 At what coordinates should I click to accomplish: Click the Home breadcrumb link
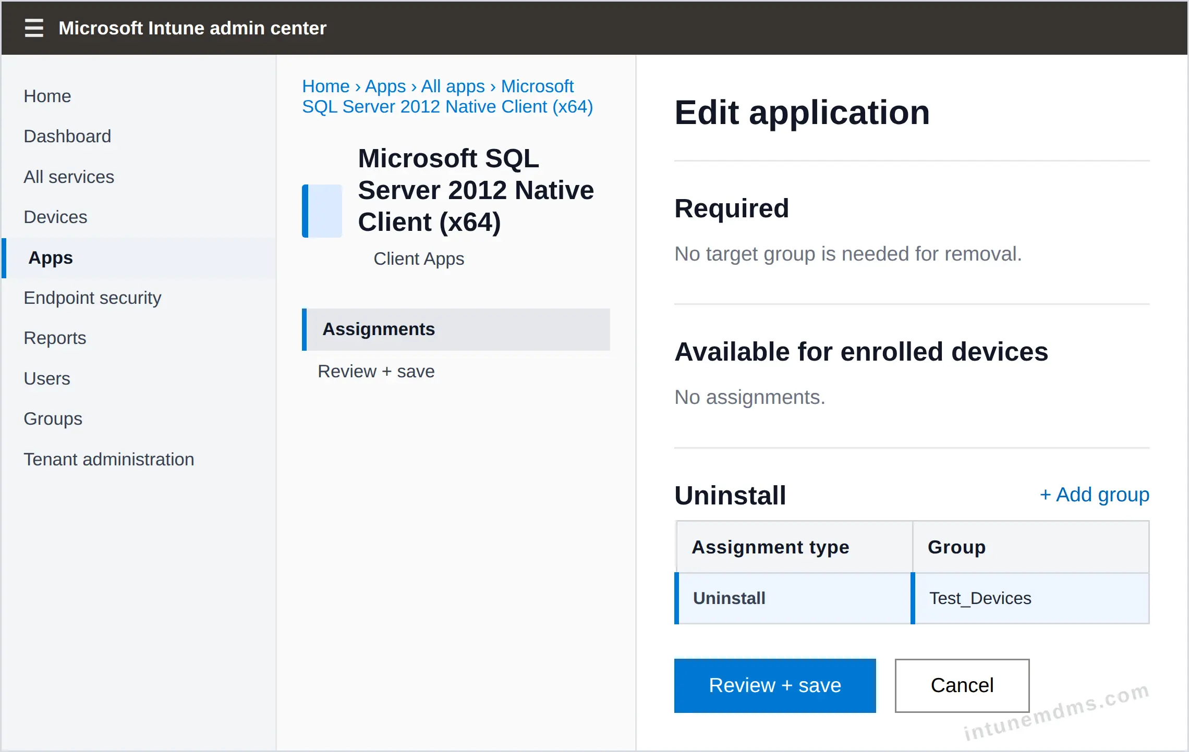point(326,86)
